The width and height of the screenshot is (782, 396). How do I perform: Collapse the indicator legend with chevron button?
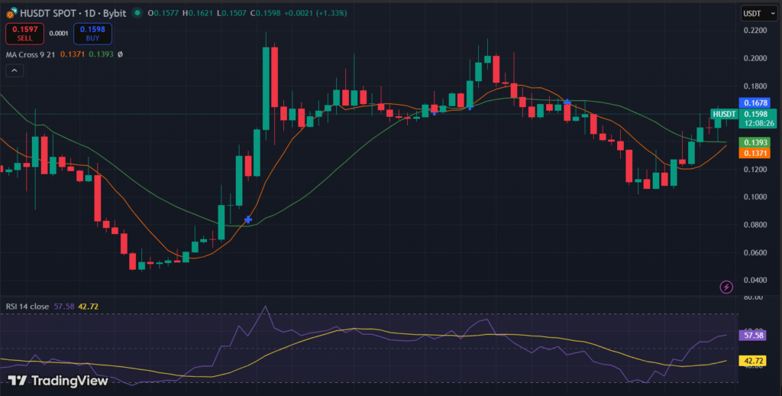pyautogui.click(x=14, y=70)
